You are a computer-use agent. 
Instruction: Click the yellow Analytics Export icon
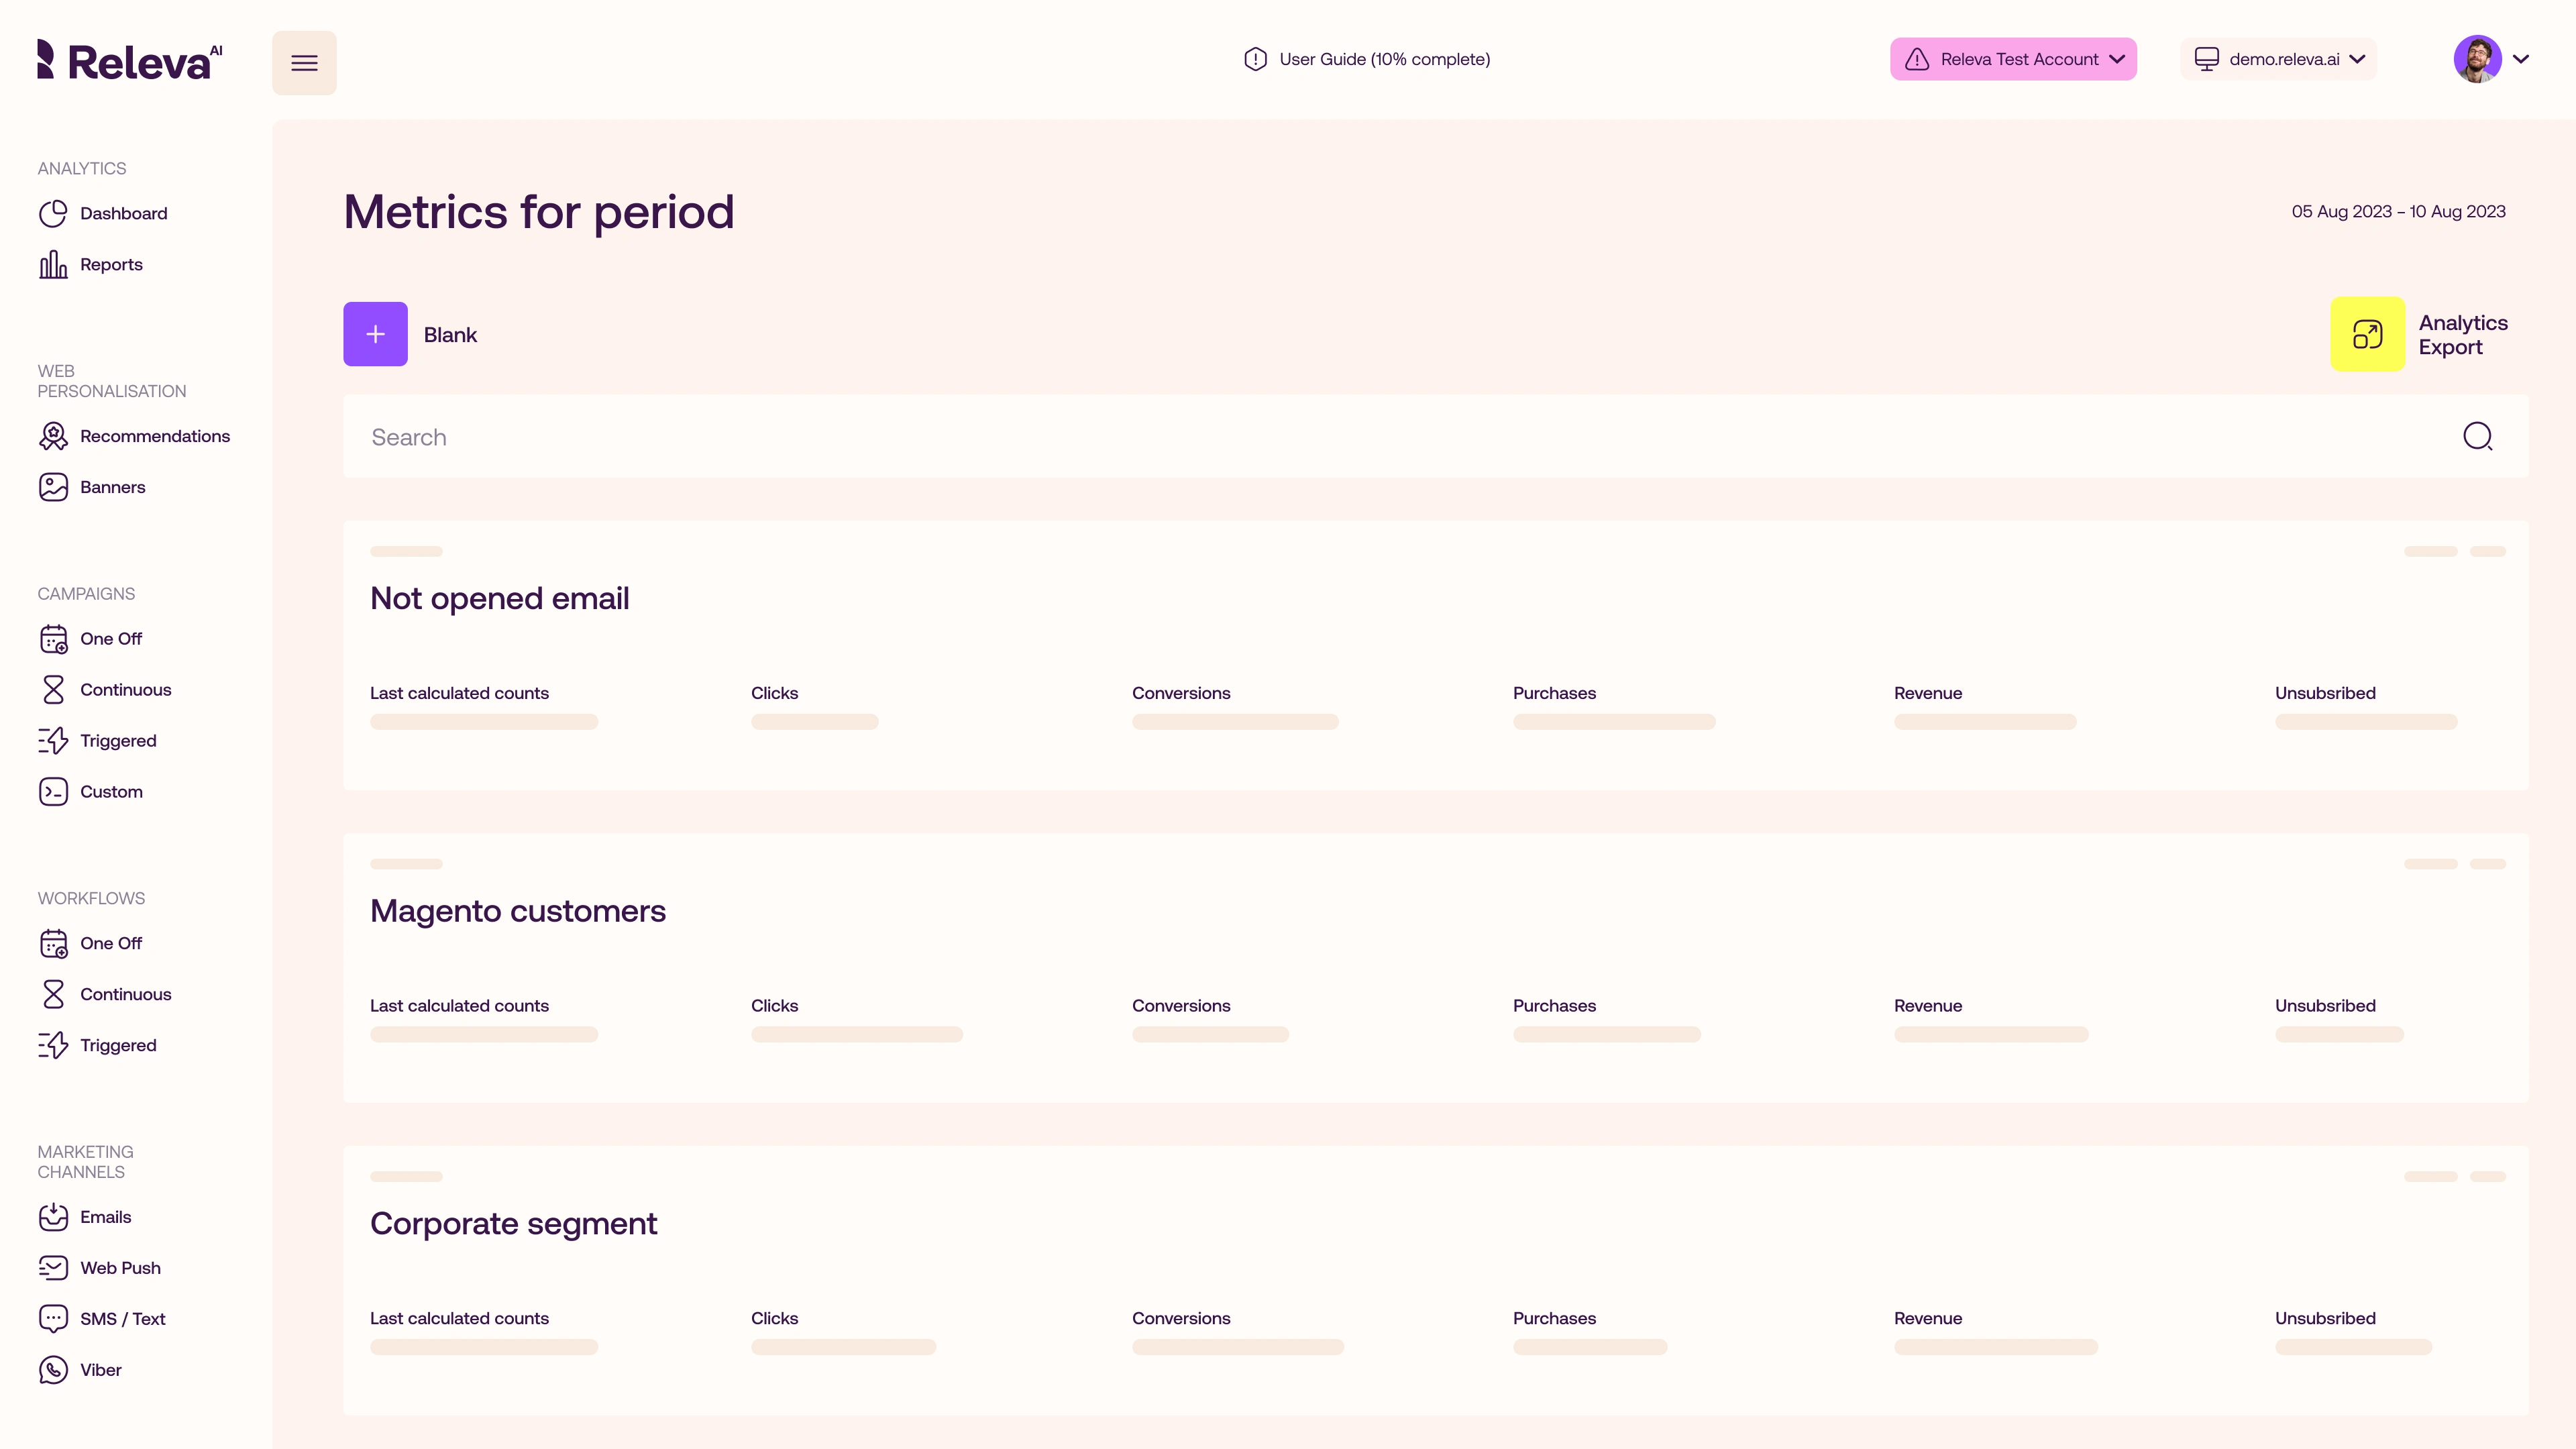coord(2367,334)
